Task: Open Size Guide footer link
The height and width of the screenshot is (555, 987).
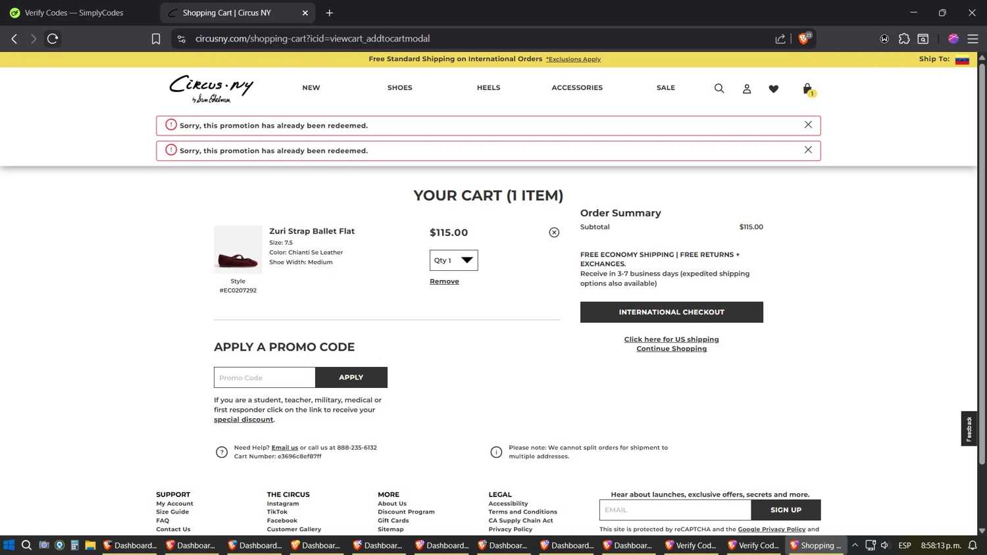Action: [x=172, y=512]
